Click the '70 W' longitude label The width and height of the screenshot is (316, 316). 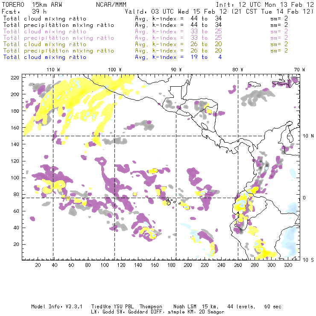click(x=299, y=70)
